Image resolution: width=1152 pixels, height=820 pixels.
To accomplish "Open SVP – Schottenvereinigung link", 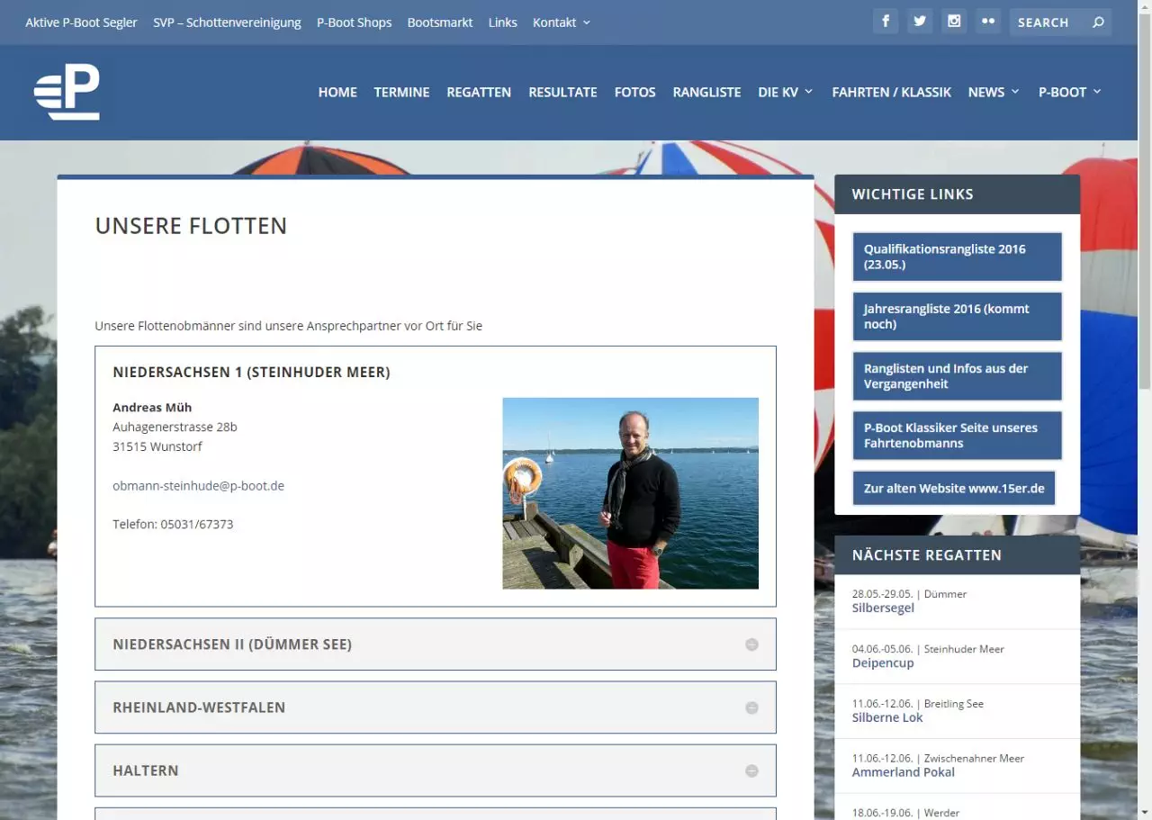I will click(x=227, y=23).
